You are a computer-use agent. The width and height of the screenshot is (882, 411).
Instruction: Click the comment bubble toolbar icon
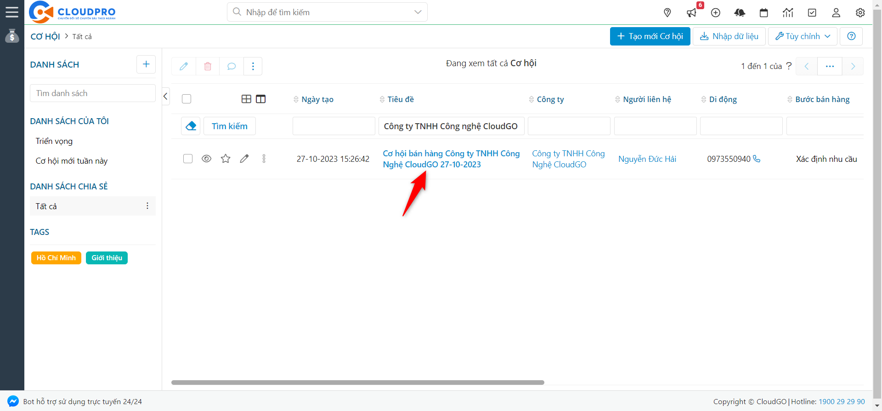coord(232,66)
